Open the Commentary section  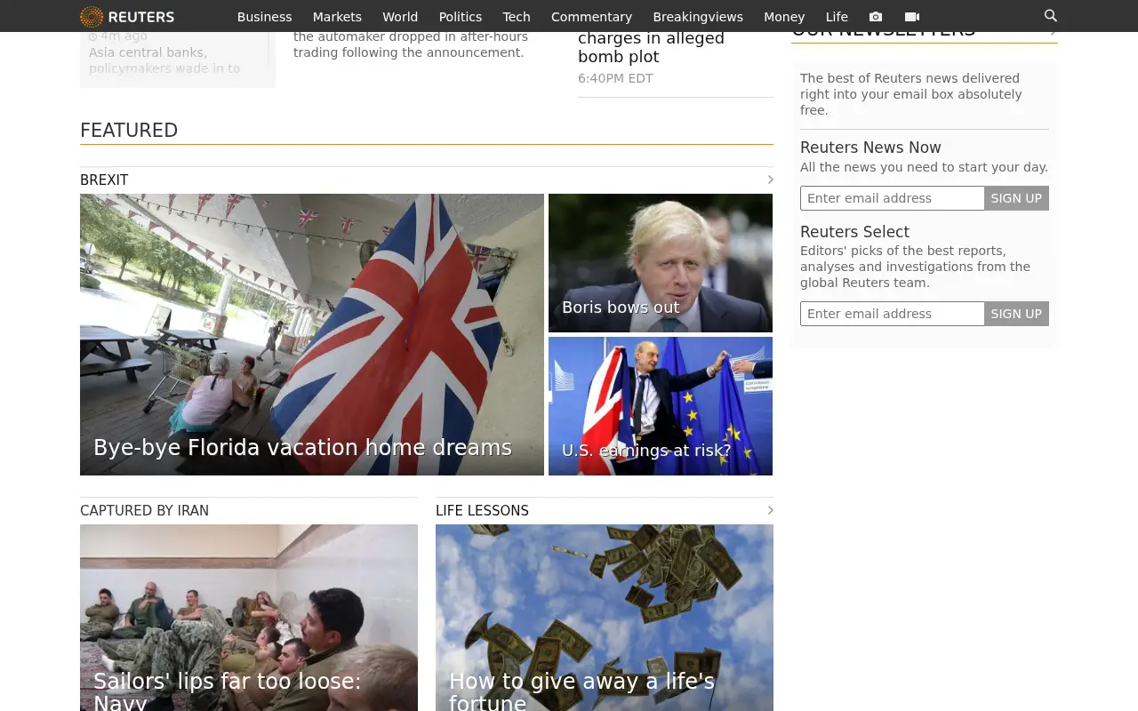click(591, 17)
